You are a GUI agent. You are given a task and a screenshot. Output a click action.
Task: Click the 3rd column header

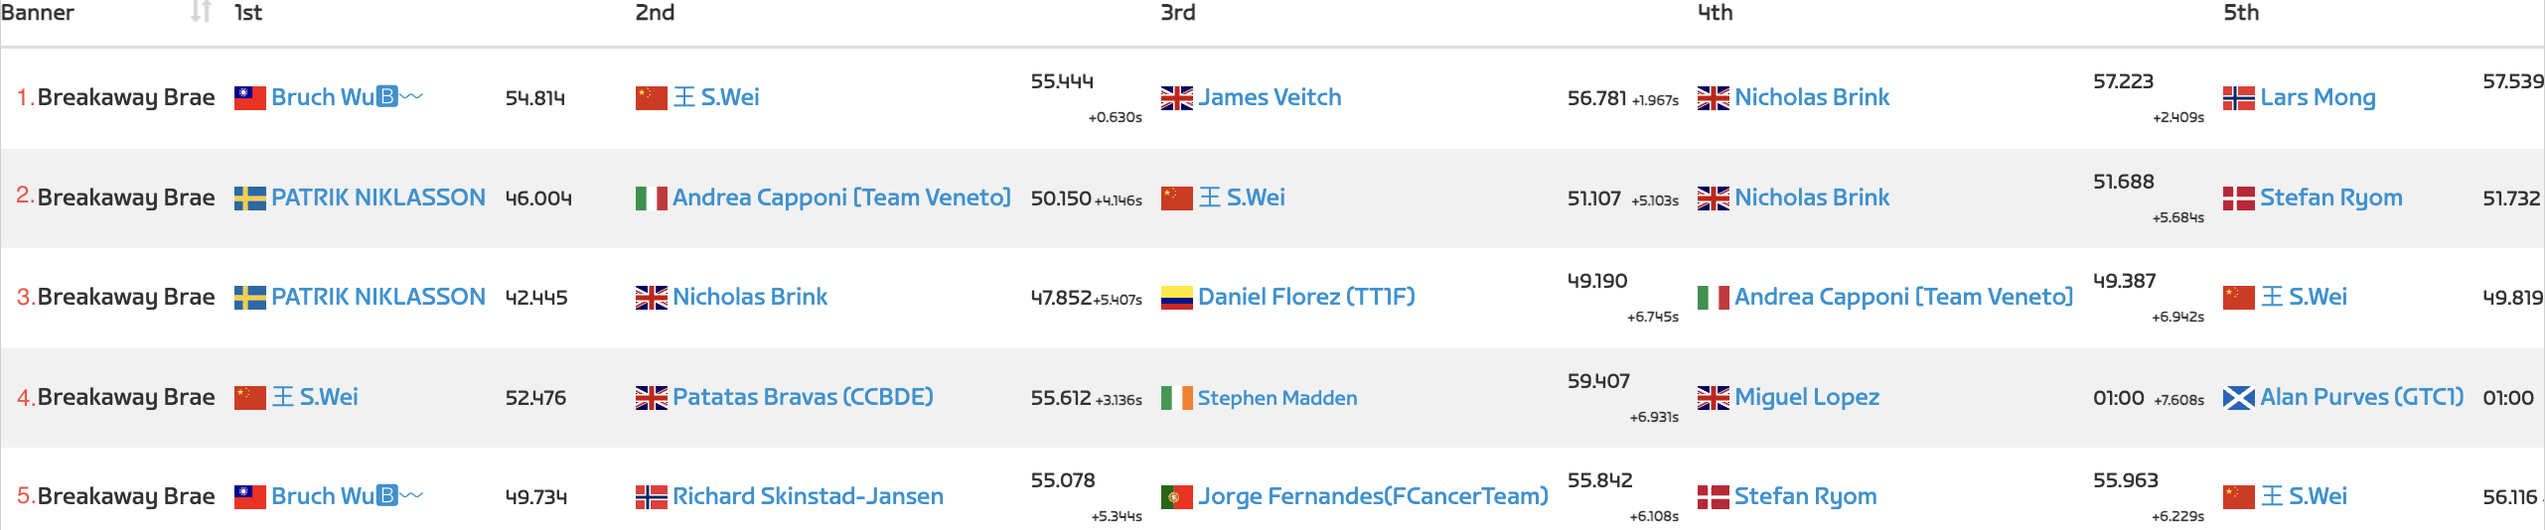click(1178, 12)
